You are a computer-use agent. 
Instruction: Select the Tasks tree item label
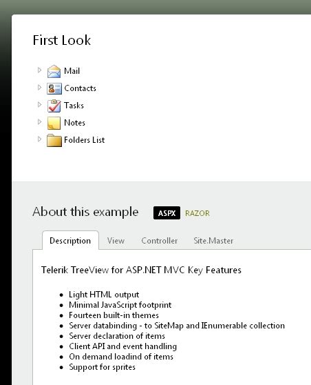74,106
